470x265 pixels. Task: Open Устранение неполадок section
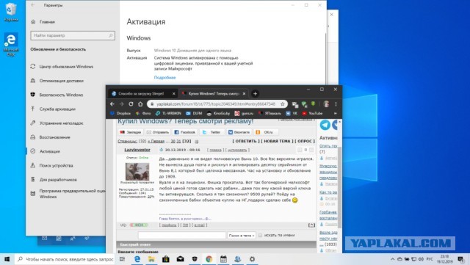(57, 123)
